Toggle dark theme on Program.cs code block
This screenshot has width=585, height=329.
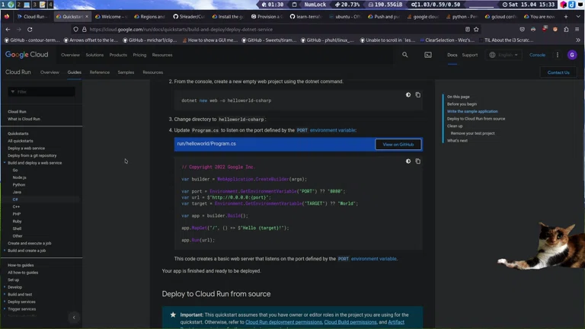[408, 161]
